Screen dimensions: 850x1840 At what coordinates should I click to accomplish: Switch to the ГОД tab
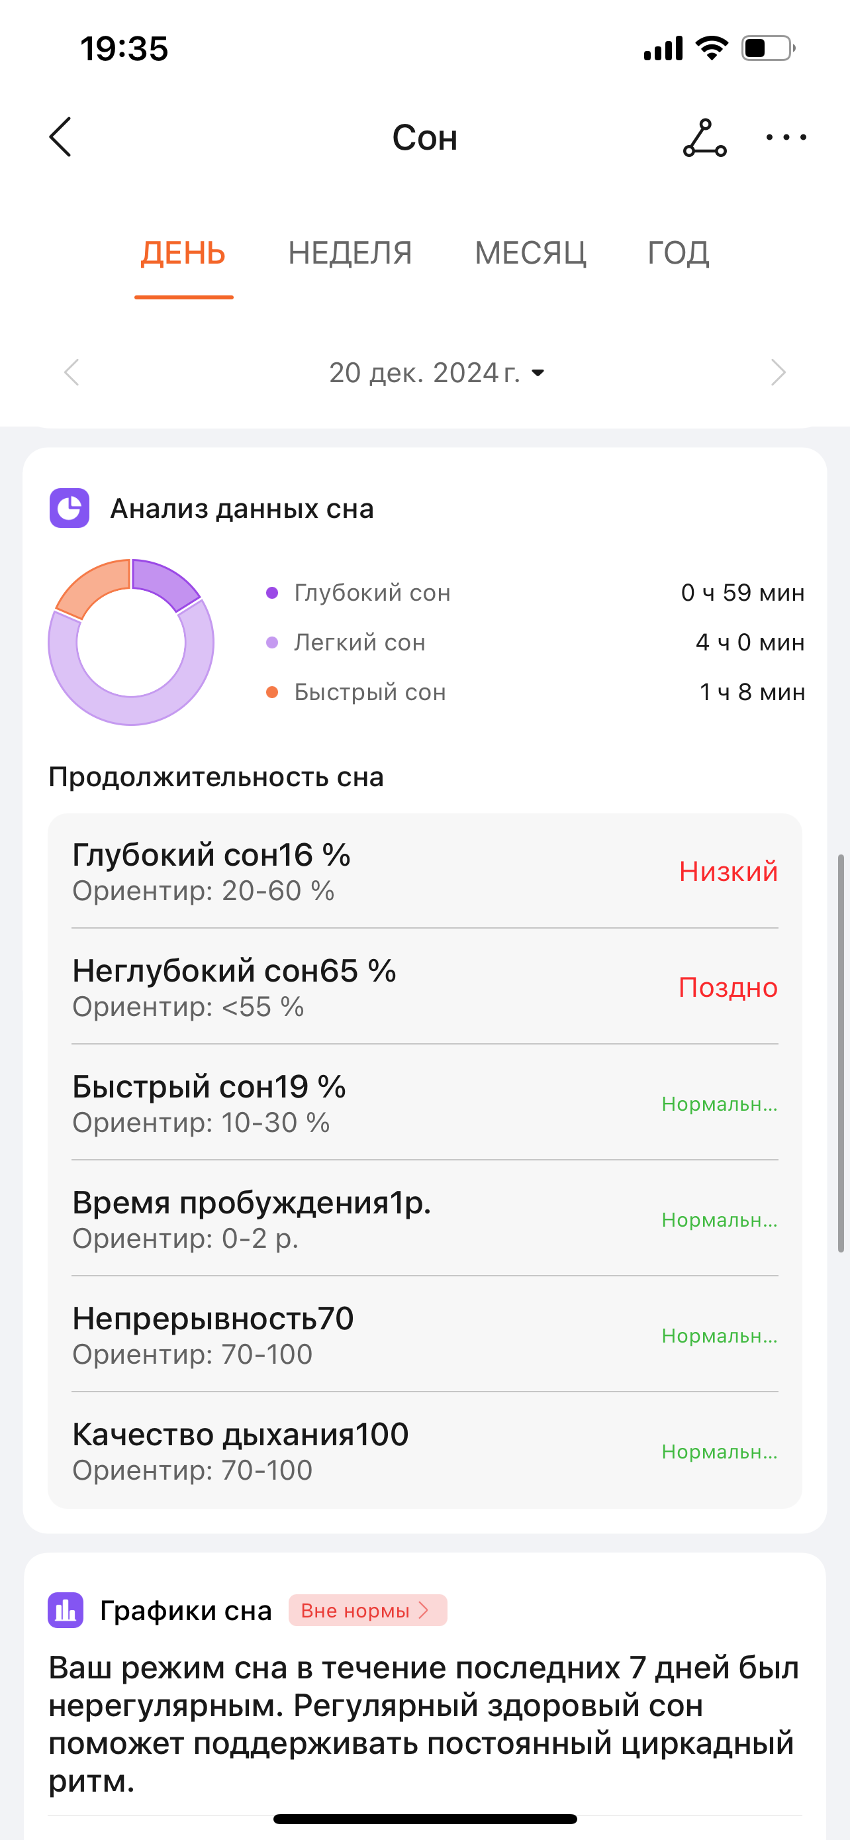pos(678,253)
